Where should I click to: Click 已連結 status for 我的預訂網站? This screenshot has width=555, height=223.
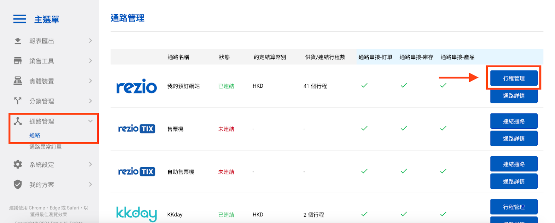[226, 86]
